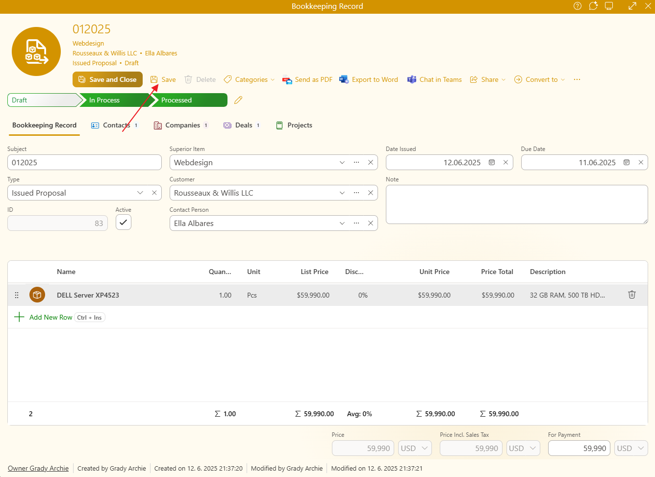Set workflow stage to In Process

[116, 100]
